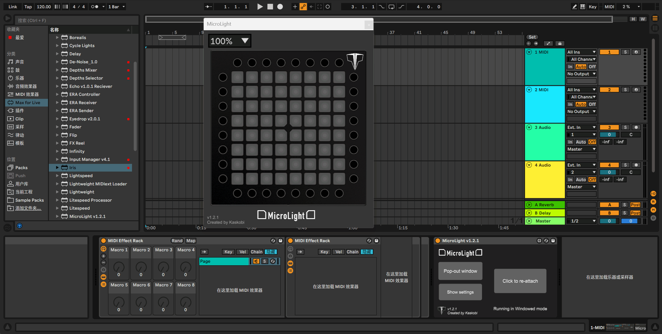Select the MIDI 效果器 category
The width and height of the screenshot is (662, 334).
pyautogui.click(x=27, y=94)
